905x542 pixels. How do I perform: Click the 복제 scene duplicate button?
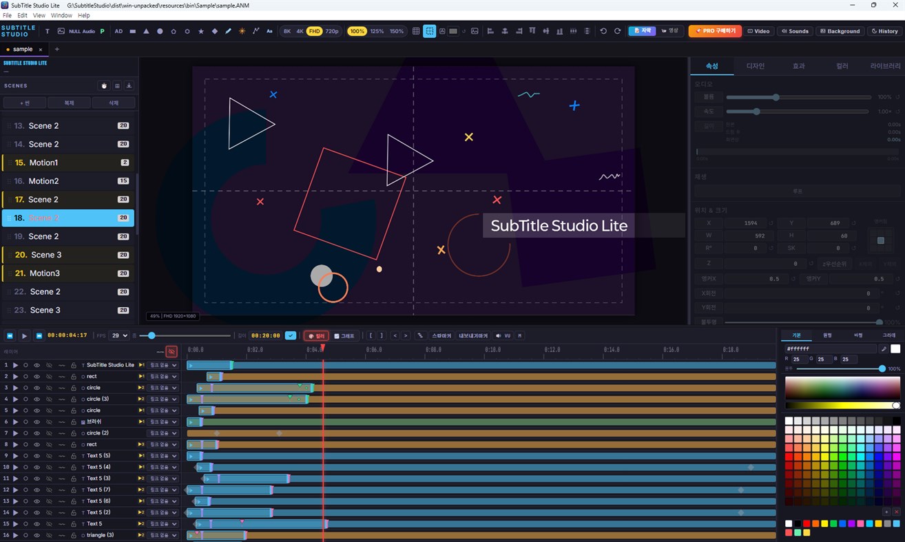click(69, 103)
